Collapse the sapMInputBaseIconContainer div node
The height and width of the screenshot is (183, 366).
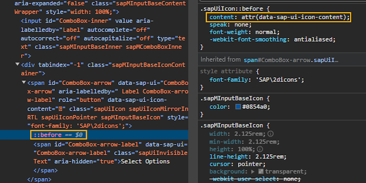[x=17, y=64]
